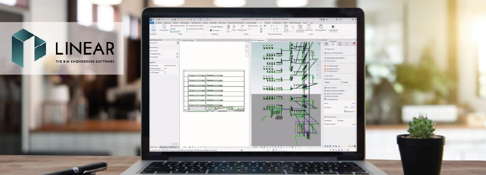The height and width of the screenshot is (175, 486).
Task: Click System trennen command
Action: tap(330, 61)
